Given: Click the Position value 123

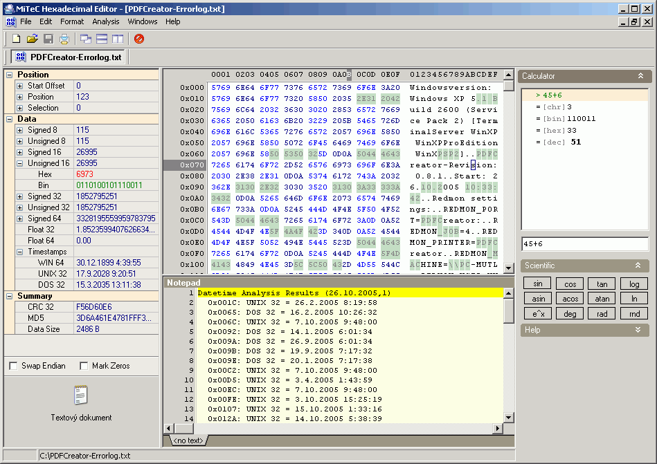Looking at the screenshot, I should (x=82, y=97).
